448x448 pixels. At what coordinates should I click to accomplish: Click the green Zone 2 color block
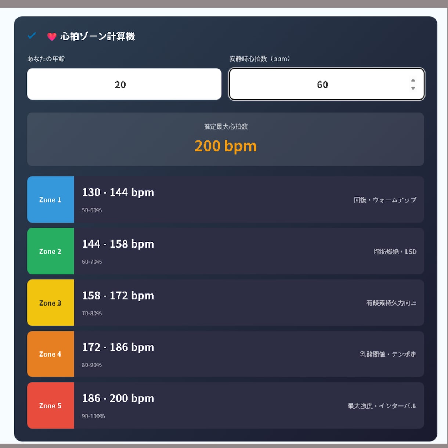50,251
